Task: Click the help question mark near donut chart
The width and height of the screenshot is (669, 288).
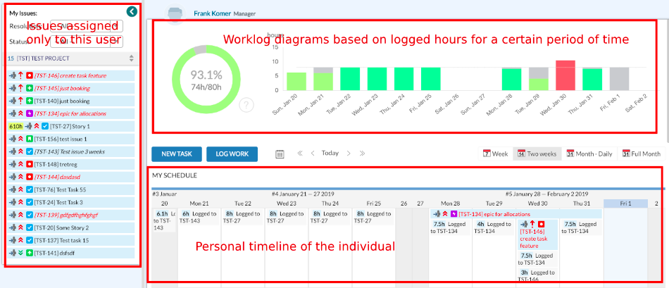Action: (246, 106)
